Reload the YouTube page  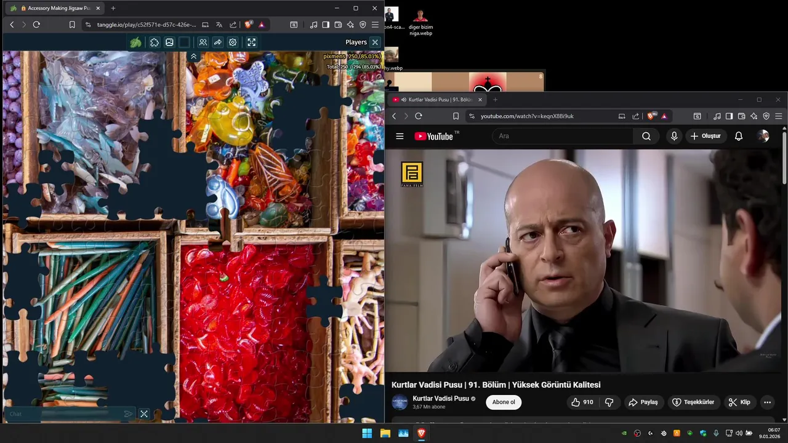419,116
